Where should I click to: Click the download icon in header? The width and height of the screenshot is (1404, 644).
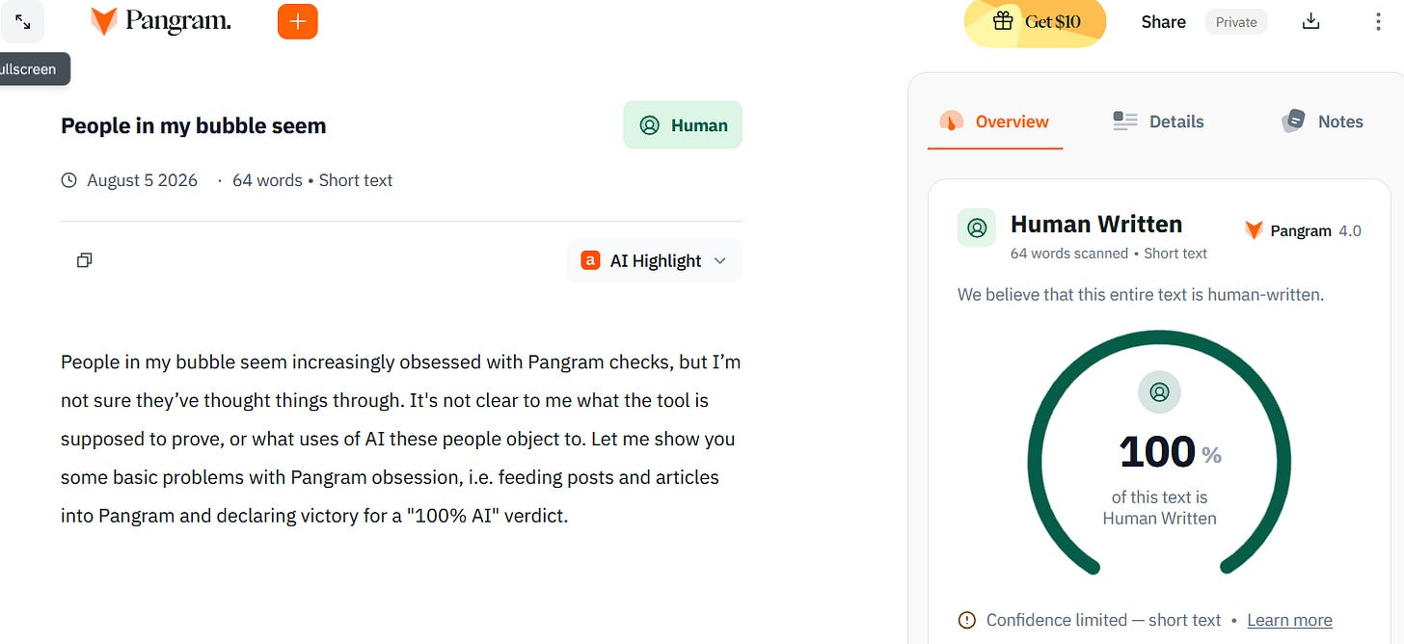tap(1310, 21)
